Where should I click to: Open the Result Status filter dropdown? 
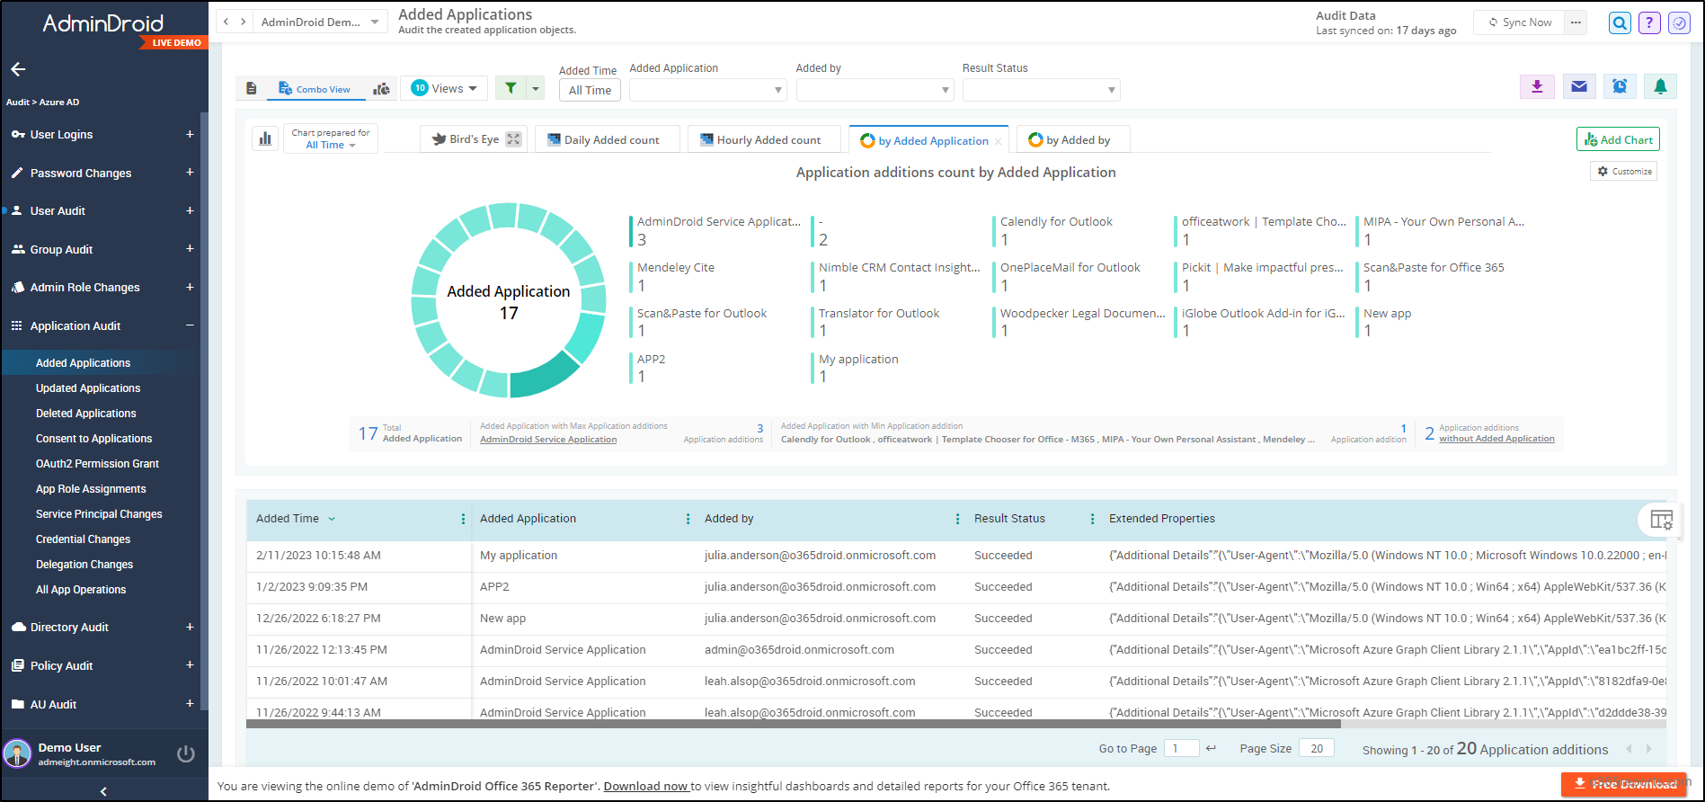point(1041,90)
